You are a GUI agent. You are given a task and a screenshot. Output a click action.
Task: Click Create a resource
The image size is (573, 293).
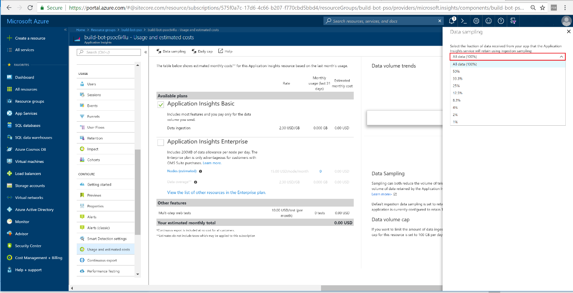(26, 38)
